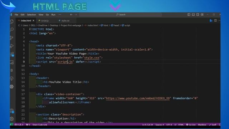Start Live Server with Go Live
The width and height of the screenshot is (229, 129).
tap(191, 125)
